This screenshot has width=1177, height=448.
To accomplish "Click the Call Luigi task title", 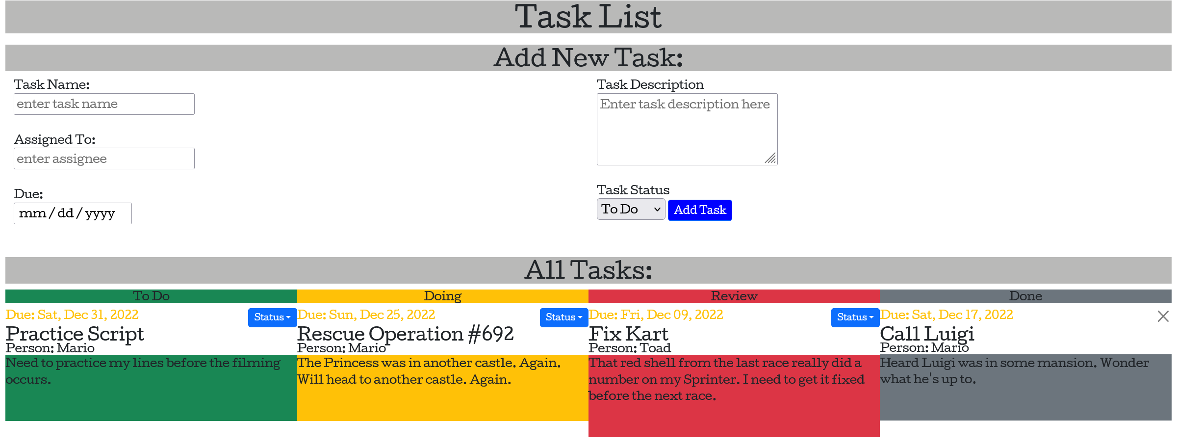I will pos(926,334).
